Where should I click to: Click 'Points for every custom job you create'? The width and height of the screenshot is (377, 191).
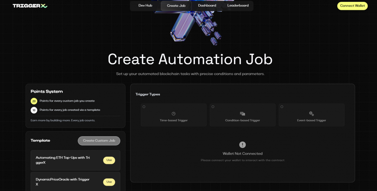[67, 101]
